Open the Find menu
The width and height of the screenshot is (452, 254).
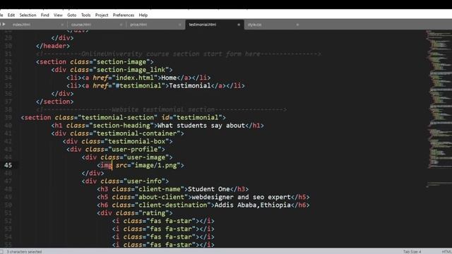click(45, 15)
